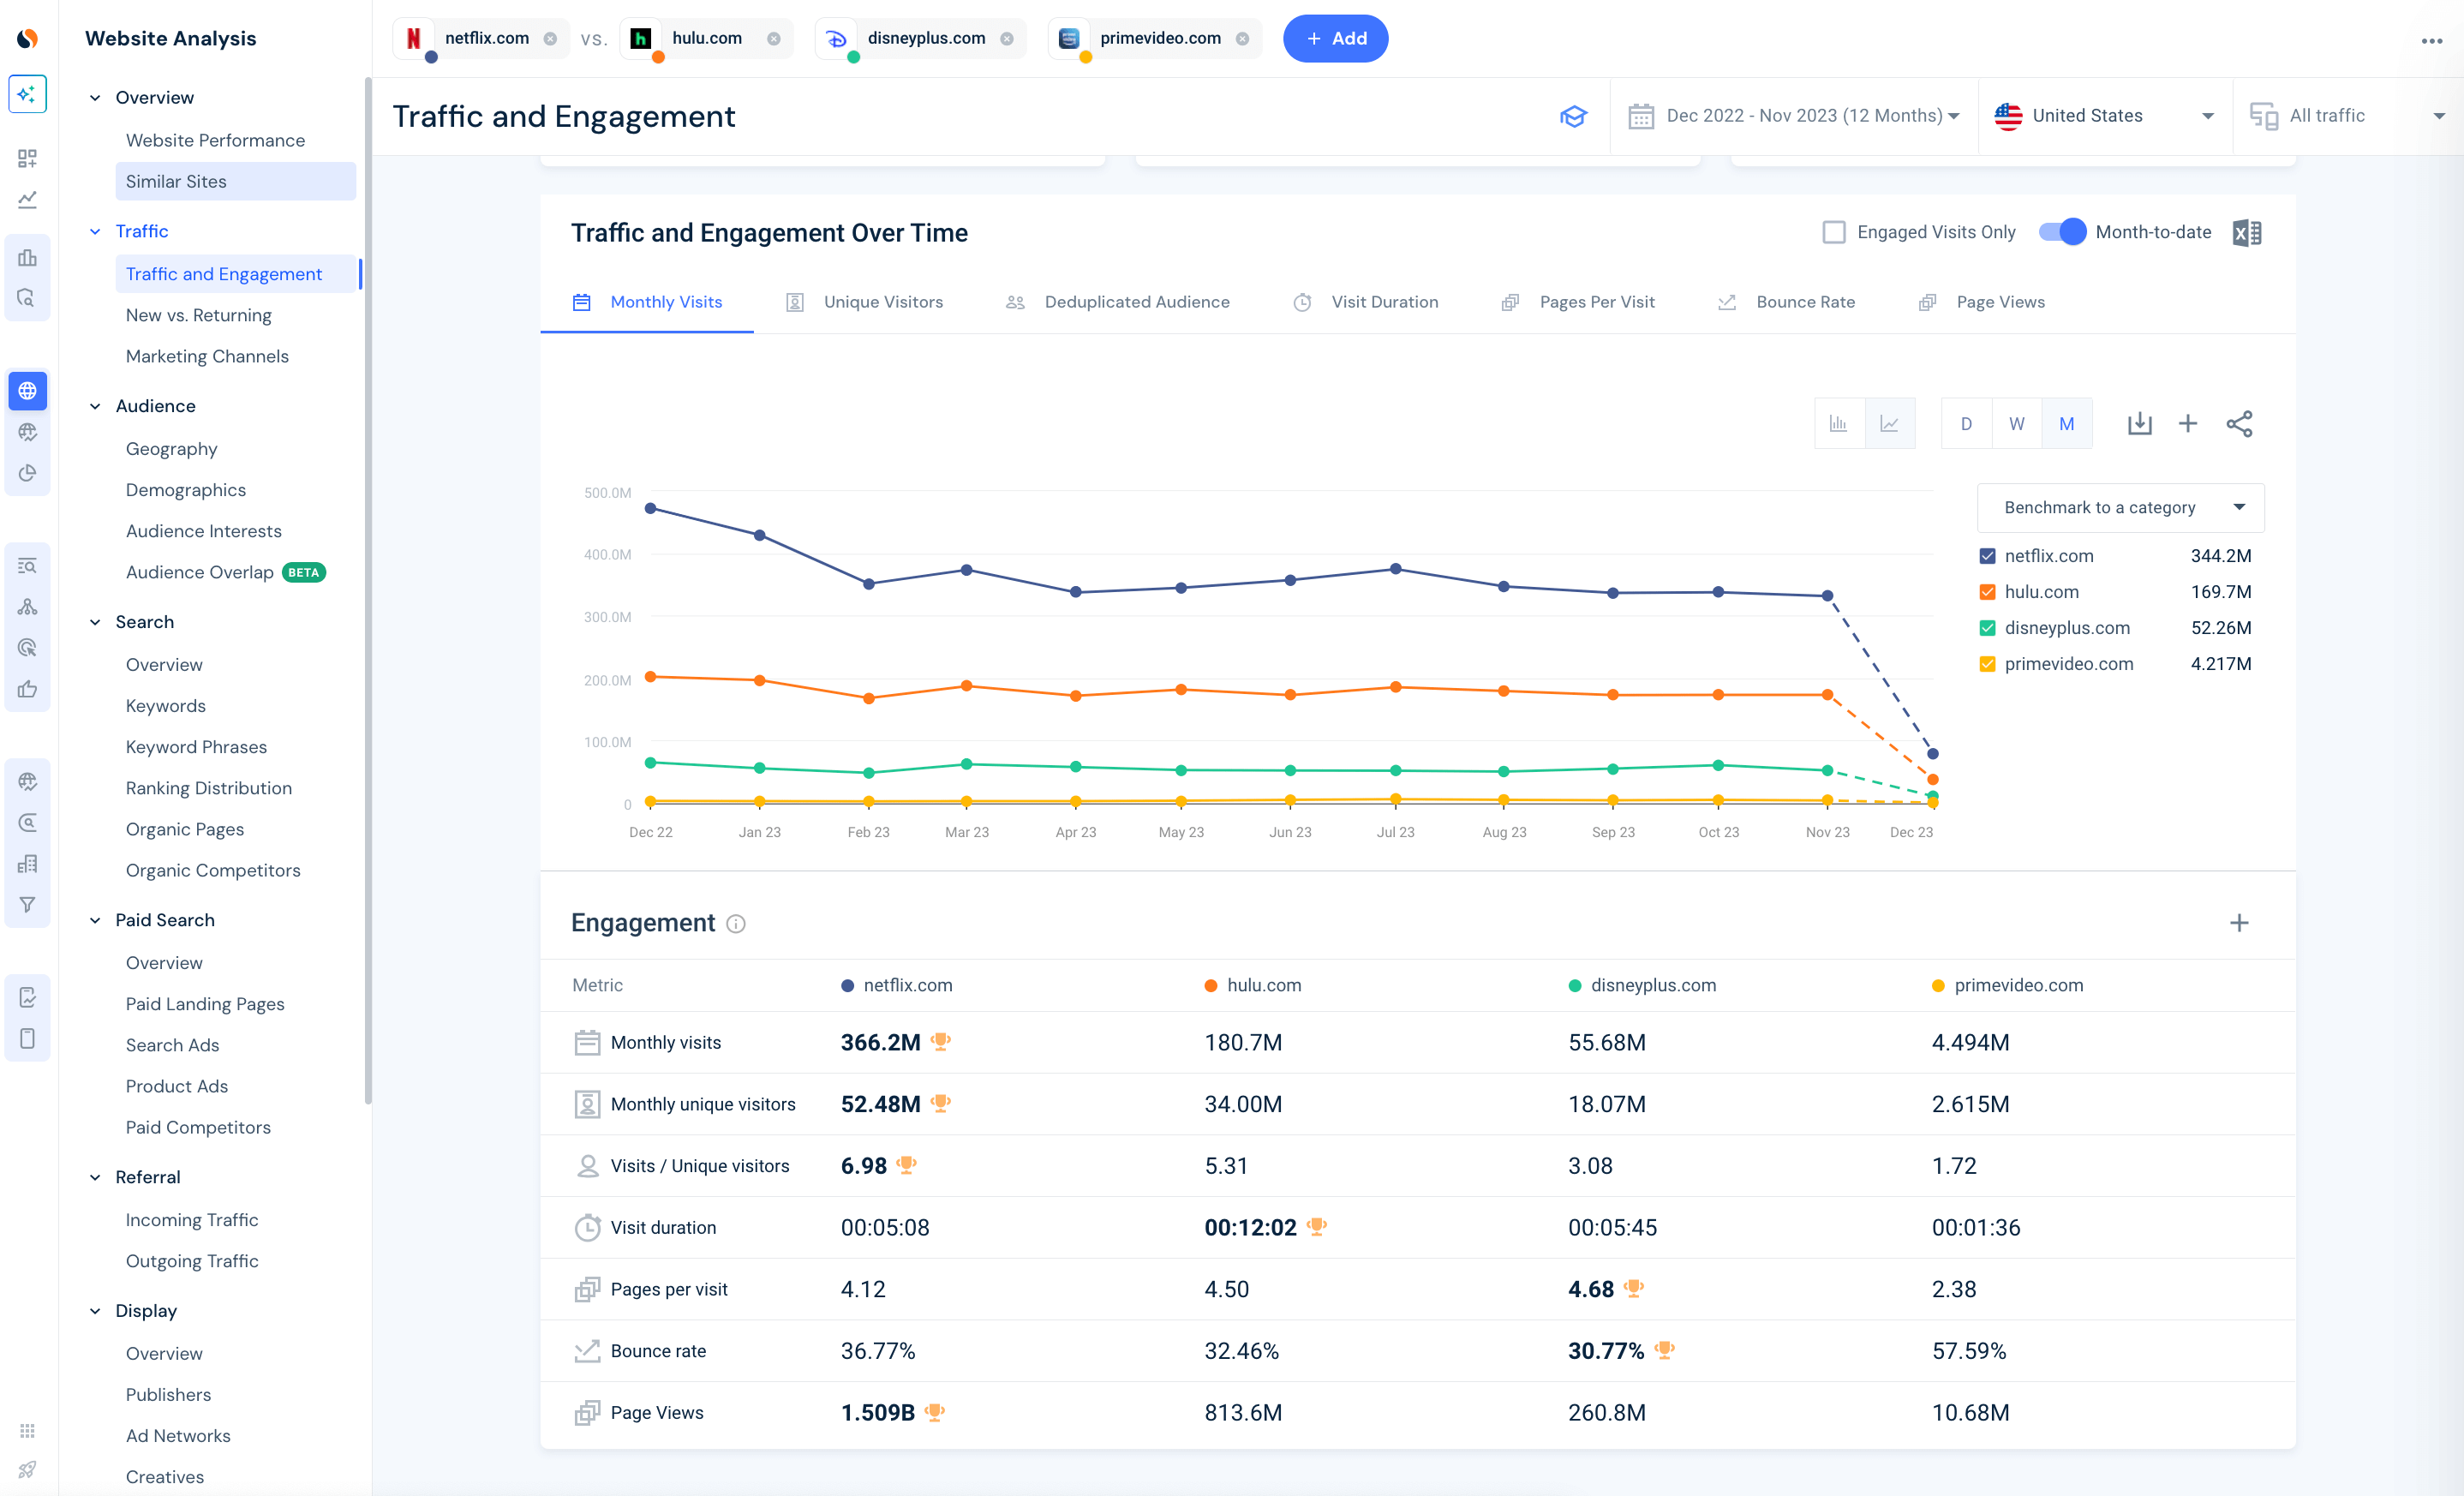
Task: Download the chart image
Action: [2139, 423]
